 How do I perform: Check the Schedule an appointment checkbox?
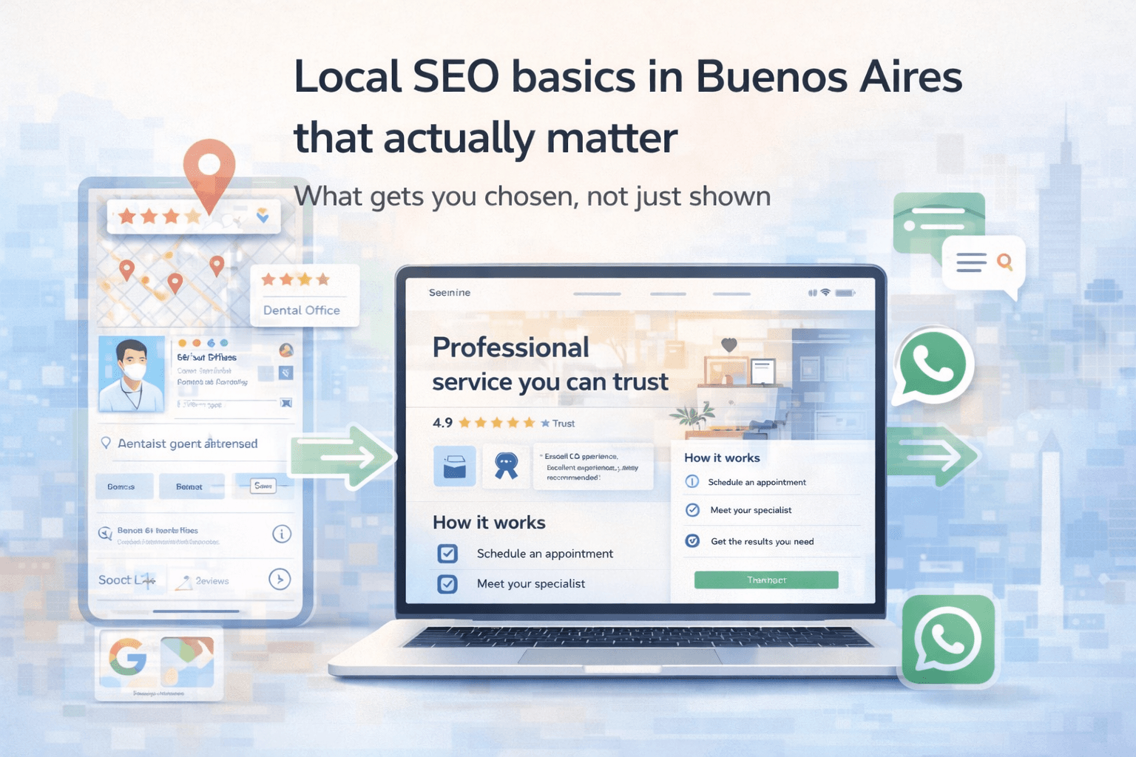447,554
